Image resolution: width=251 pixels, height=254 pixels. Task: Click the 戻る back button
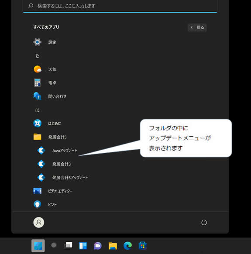[197, 27]
